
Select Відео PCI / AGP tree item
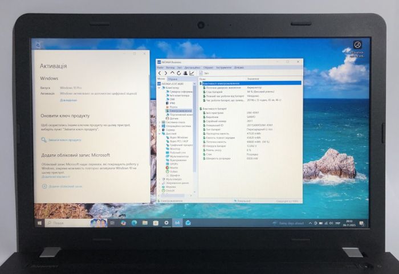coord(177,141)
